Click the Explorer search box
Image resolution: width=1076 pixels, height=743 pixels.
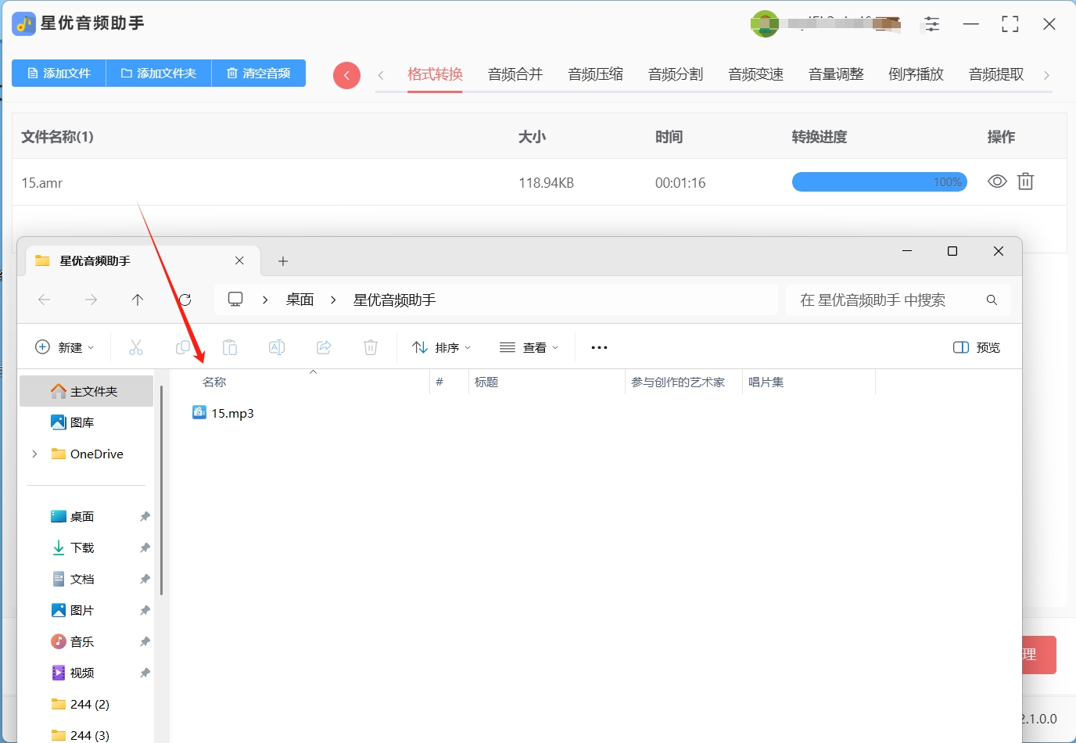point(898,300)
